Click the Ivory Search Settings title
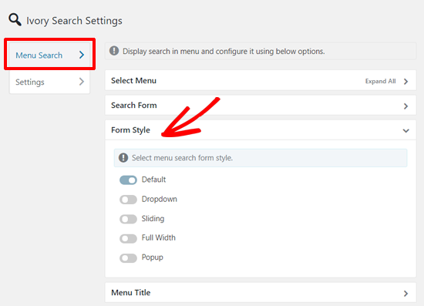424x306 pixels. [x=74, y=21]
